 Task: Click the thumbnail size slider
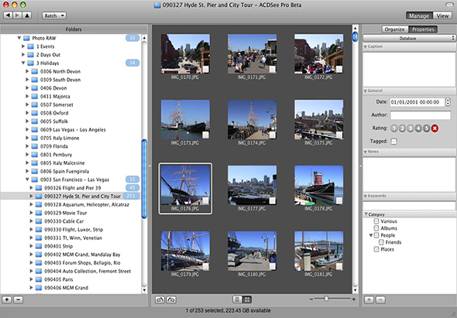tap(326, 299)
